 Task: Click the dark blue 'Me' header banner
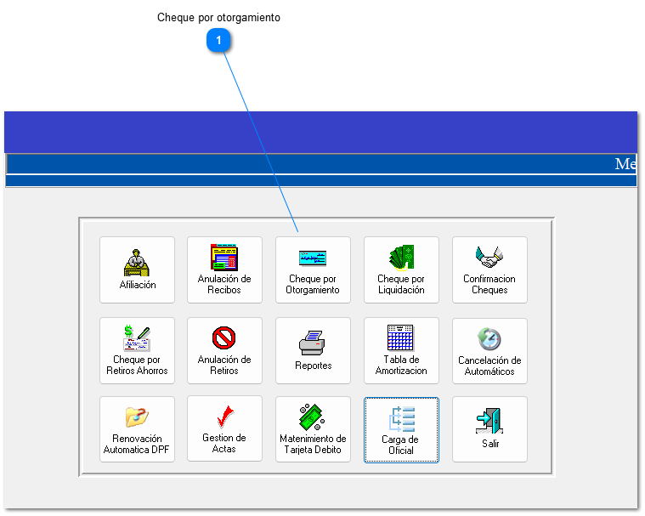coord(320,164)
